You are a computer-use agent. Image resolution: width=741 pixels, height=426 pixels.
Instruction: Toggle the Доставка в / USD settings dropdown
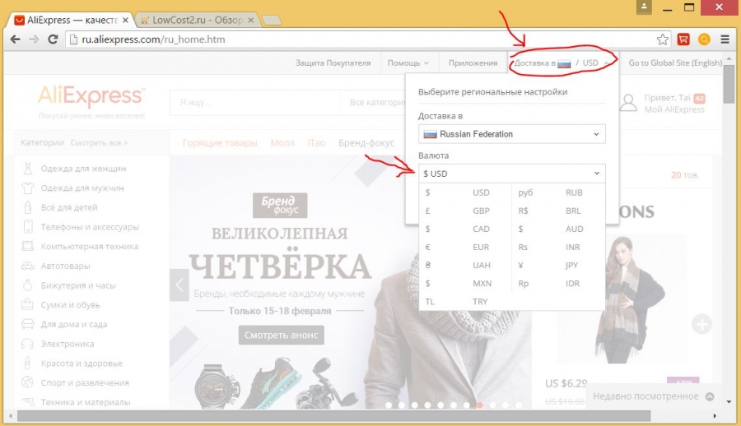[x=562, y=63]
